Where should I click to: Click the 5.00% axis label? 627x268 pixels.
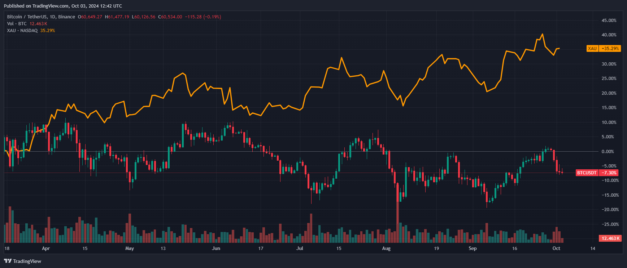coord(608,137)
